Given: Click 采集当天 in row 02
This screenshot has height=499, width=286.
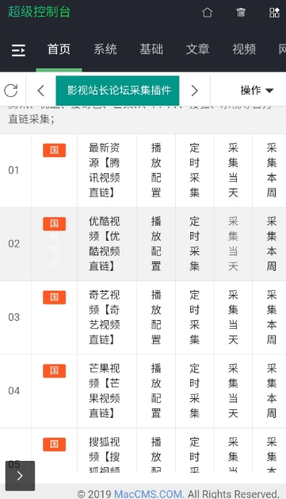Looking at the screenshot, I should coord(233,244).
